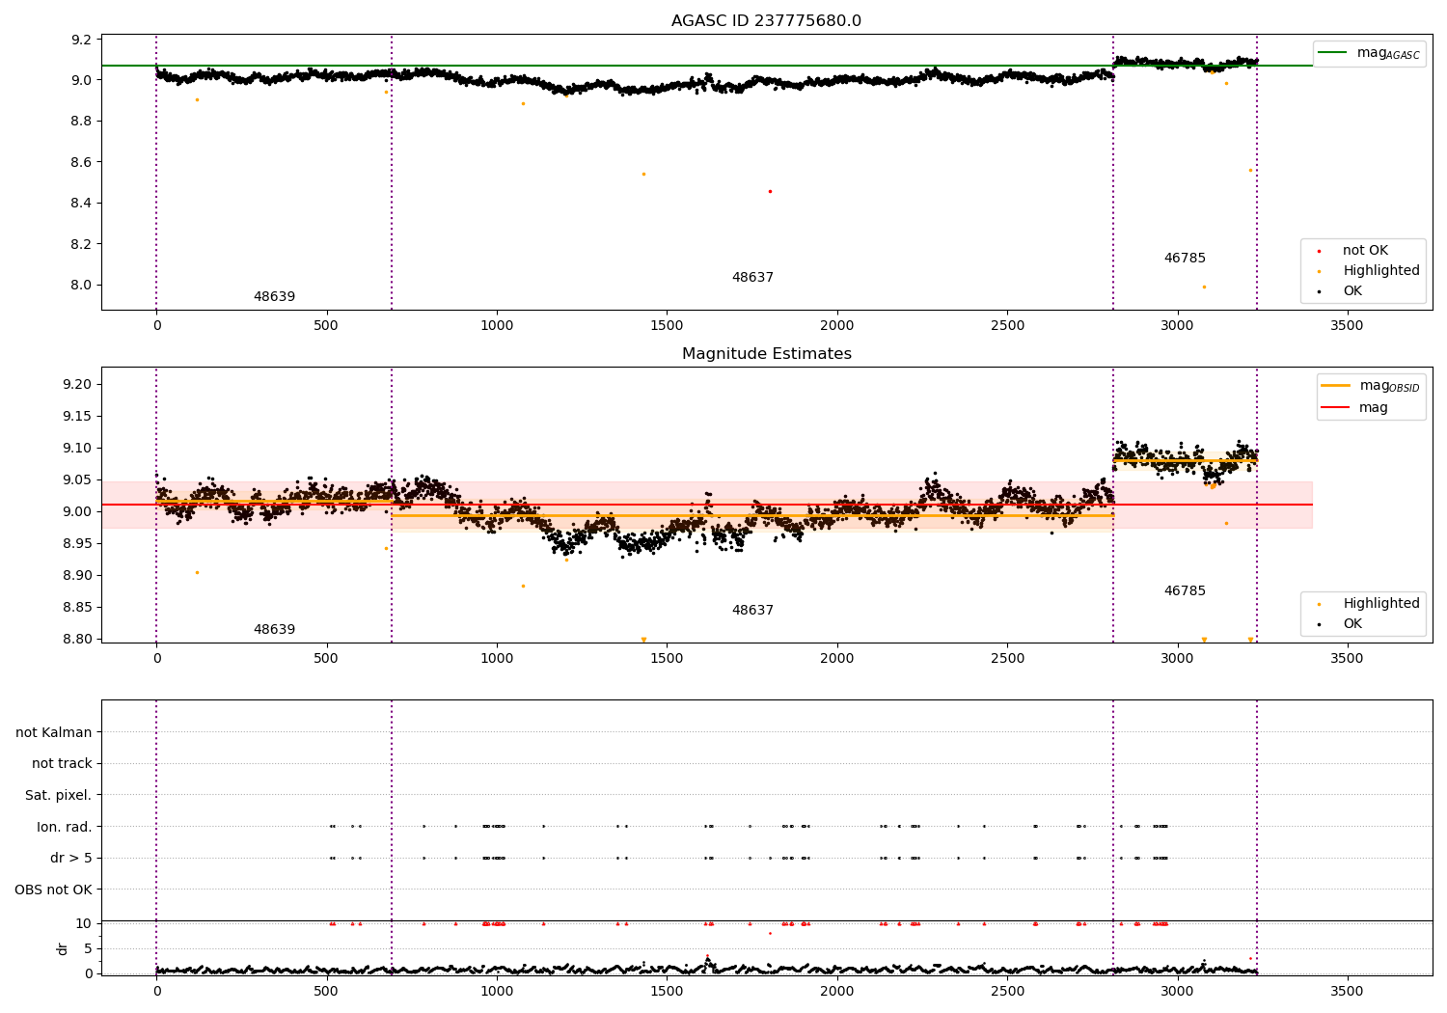The width and height of the screenshot is (1447, 1013).
Task: Click "not OK" legend entry in top plot
Action: [1364, 251]
